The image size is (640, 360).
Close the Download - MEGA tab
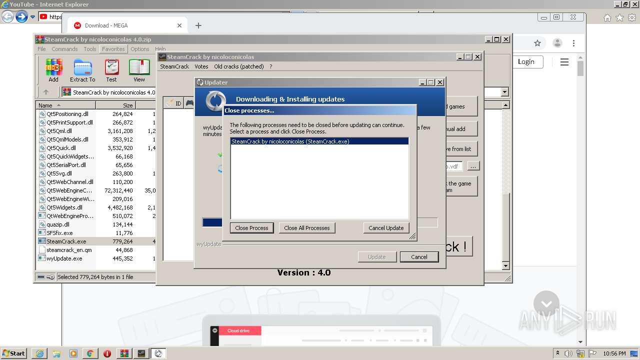[179, 25]
